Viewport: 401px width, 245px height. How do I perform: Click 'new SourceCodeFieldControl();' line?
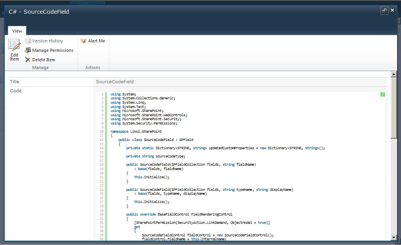tap(208, 235)
